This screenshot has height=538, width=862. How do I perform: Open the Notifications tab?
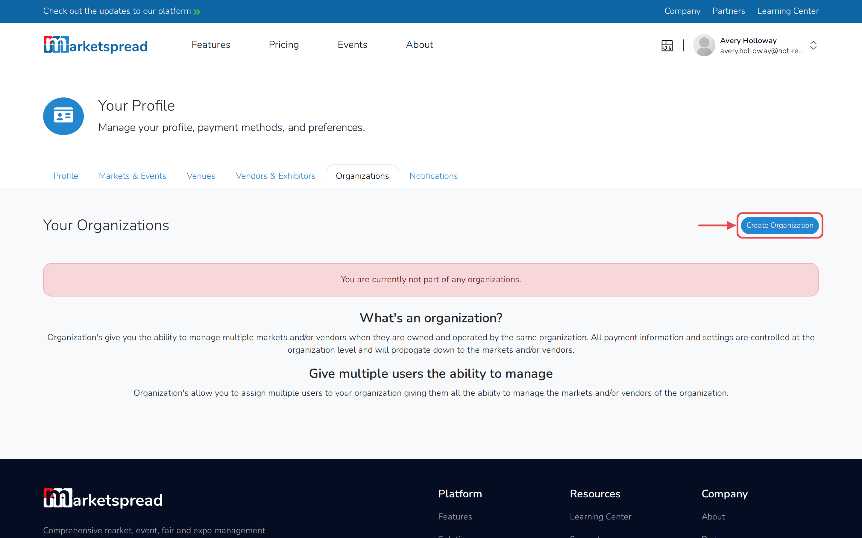coord(433,176)
